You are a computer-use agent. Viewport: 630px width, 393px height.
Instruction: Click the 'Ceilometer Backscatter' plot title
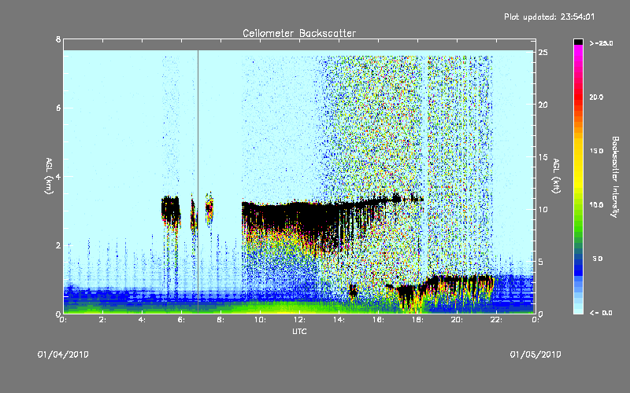299,33
